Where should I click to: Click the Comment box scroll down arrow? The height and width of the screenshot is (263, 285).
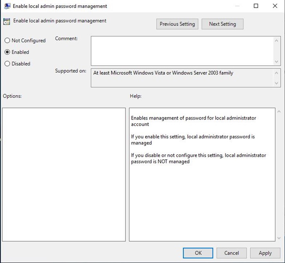pos(276,62)
